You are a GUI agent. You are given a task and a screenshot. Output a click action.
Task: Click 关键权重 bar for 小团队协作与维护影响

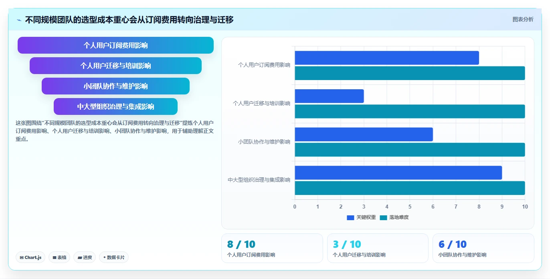pos(364,134)
